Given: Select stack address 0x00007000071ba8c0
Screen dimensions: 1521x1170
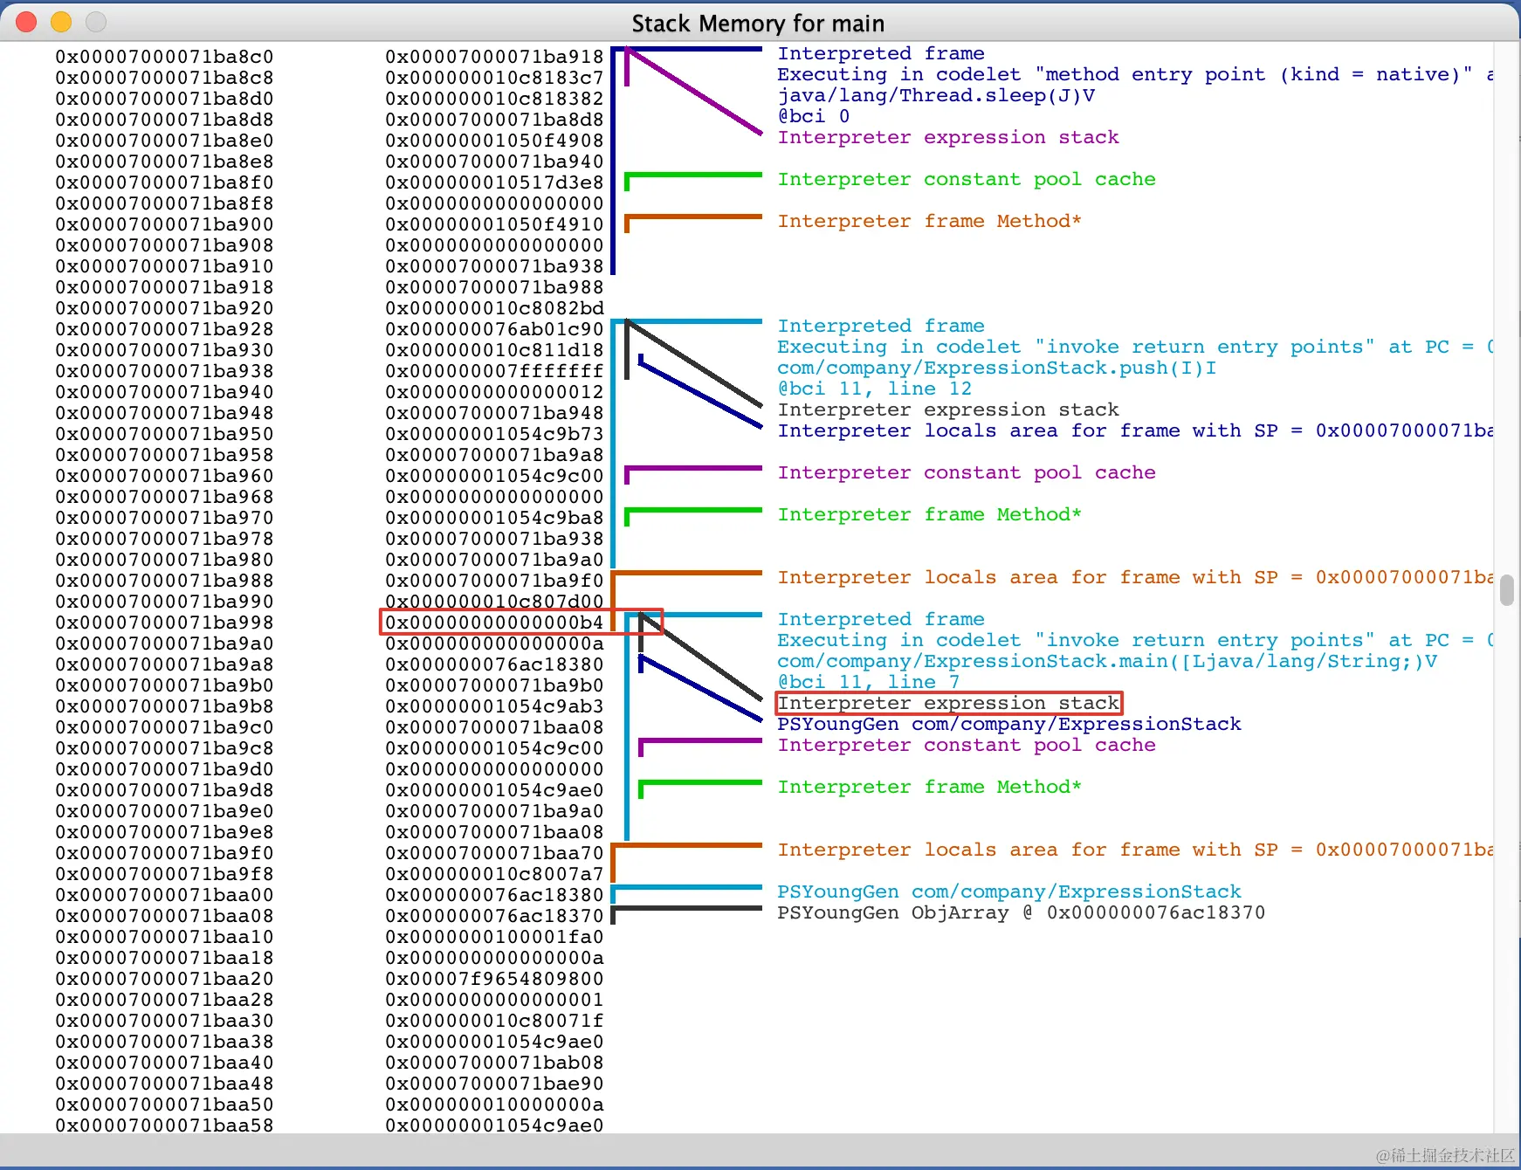Looking at the screenshot, I should coord(164,57).
